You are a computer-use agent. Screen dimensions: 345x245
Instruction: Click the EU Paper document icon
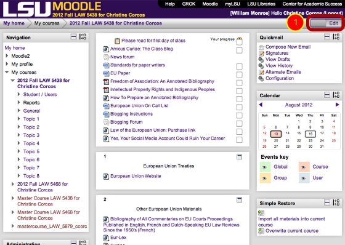[106, 73]
